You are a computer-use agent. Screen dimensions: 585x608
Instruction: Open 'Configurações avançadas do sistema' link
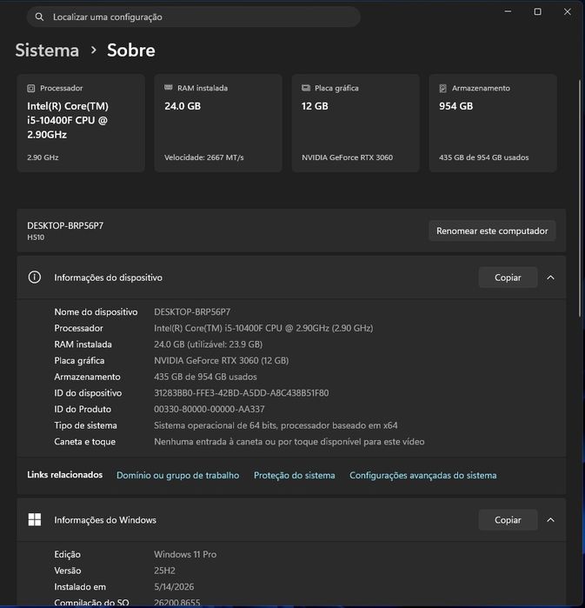coord(423,475)
